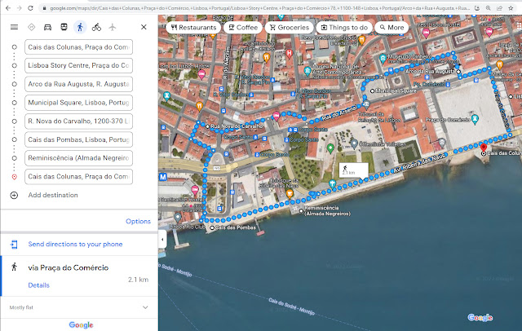Click the address bar URL
Viewport: 522px width, 331px height.
click(259, 8)
